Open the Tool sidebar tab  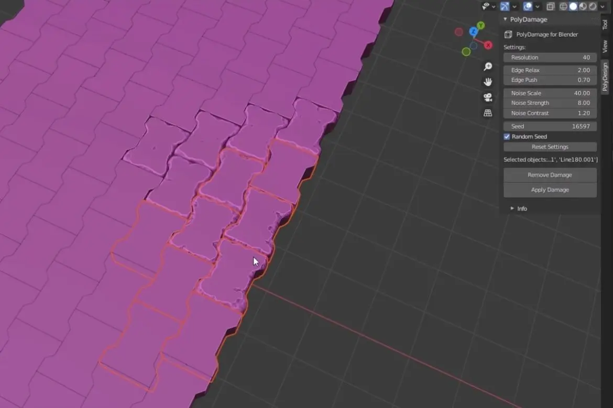pos(605,24)
